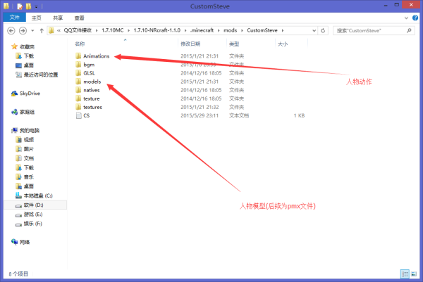Screen dimensions: 423x282
Task: Sort by 修改日期 column header
Action: tap(190, 44)
